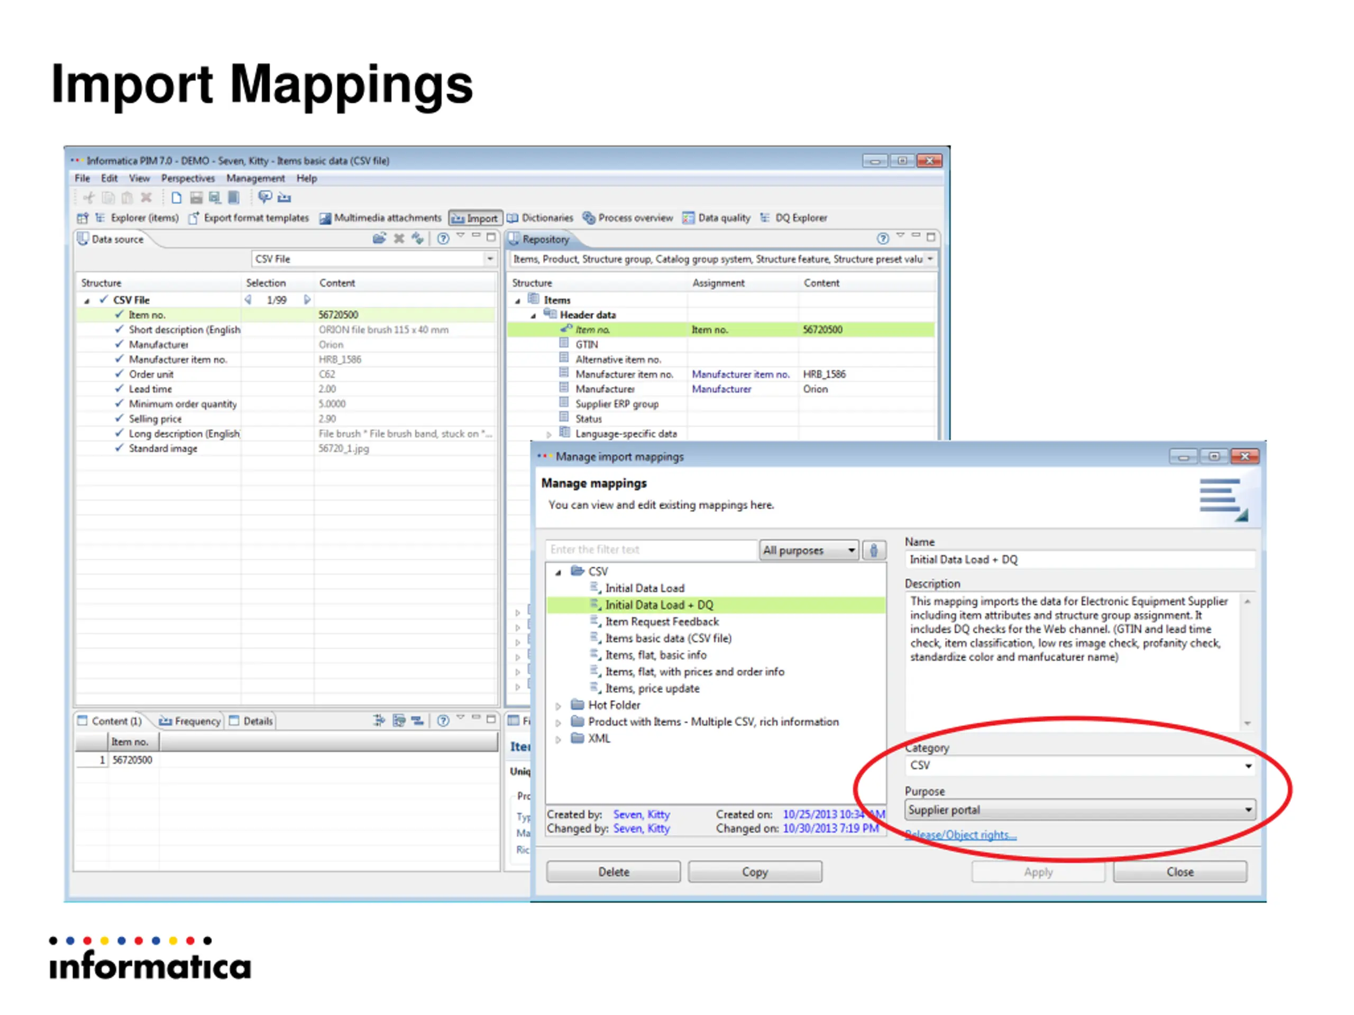
Task: Collapse the CSV folder in mappings tree
Action: point(558,573)
